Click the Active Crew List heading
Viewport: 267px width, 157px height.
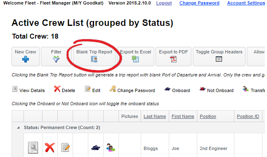pos(92,23)
